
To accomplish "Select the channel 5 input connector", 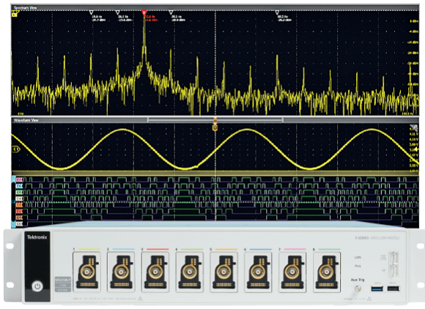I will pyautogui.click(x=224, y=272).
